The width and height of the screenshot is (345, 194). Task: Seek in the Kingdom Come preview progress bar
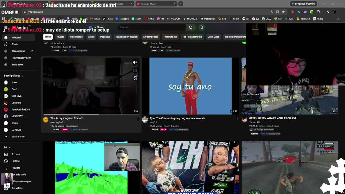[x=91, y=114]
